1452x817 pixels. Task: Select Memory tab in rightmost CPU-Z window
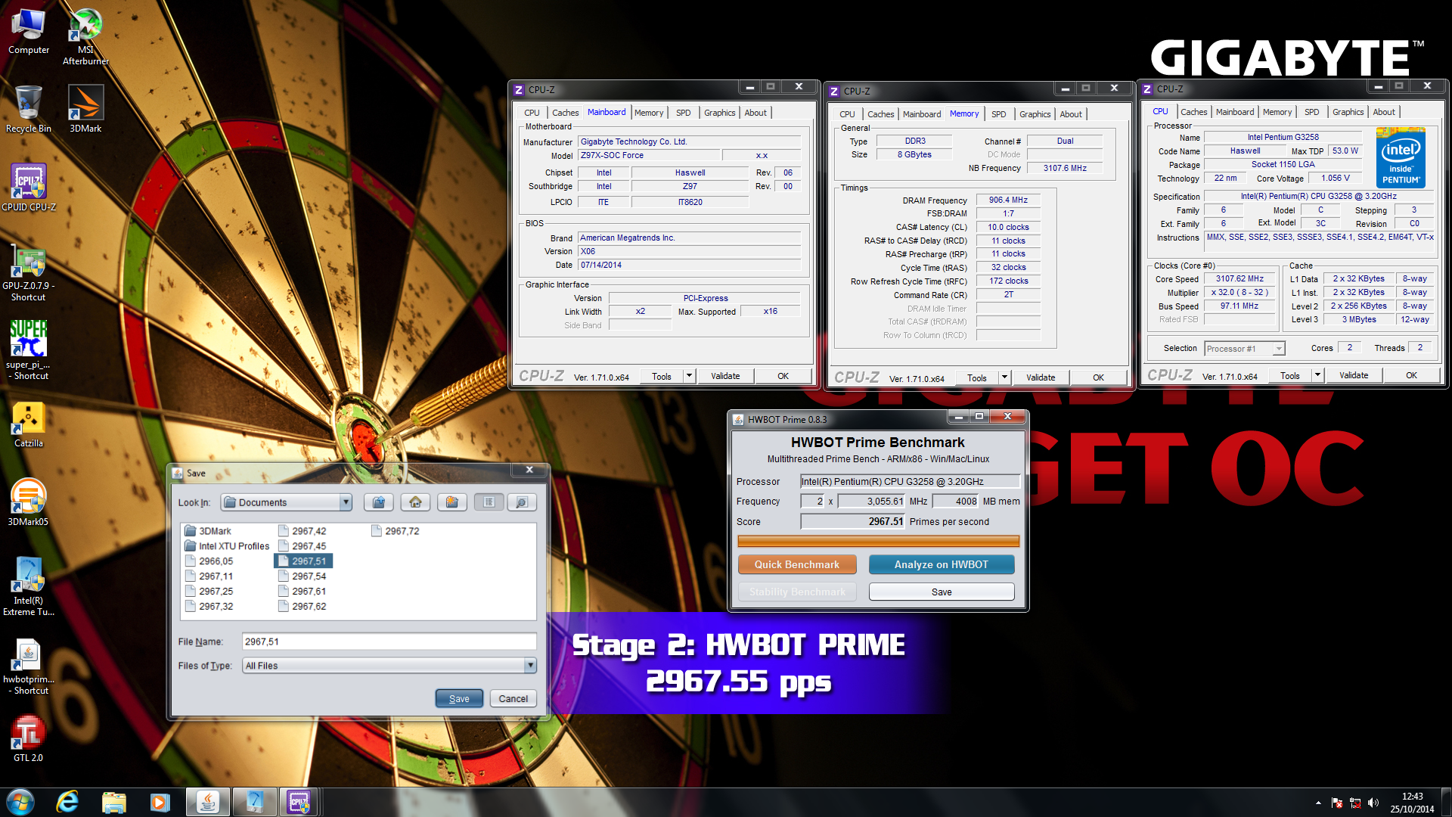[1277, 112]
